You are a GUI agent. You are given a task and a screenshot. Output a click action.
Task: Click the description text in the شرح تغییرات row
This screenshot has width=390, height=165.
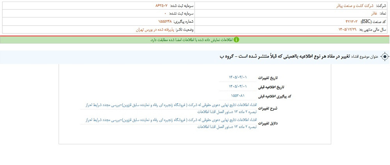click(x=172, y=109)
